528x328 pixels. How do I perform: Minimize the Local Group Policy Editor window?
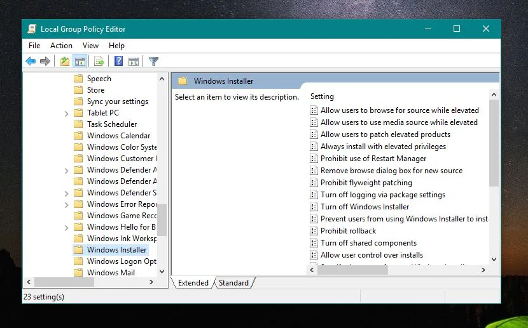click(x=428, y=29)
